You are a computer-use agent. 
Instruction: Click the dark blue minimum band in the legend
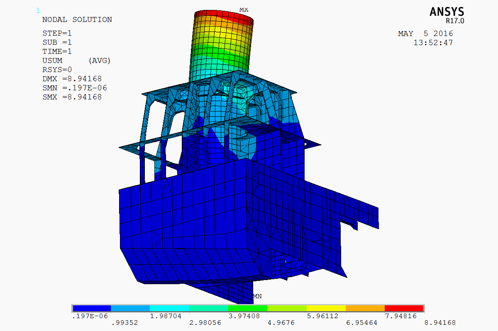point(91,309)
